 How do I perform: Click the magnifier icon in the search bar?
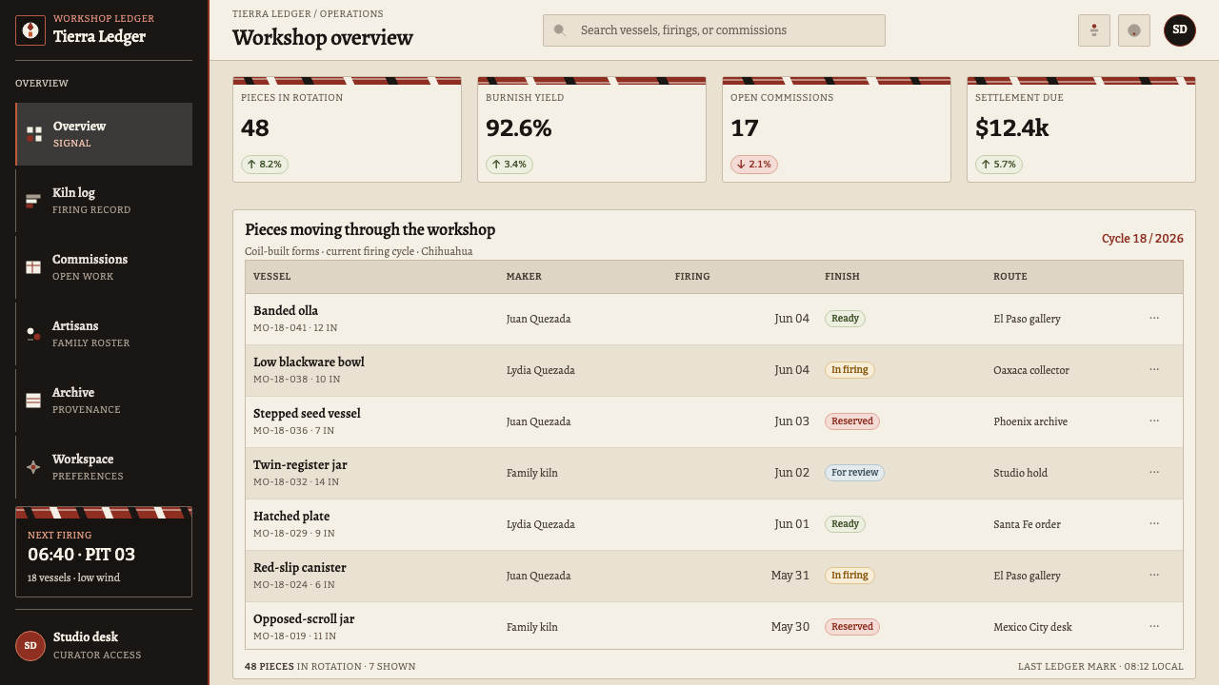(560, 30)
